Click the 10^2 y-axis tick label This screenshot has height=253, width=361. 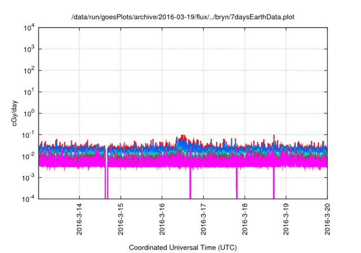click(29, 71)
